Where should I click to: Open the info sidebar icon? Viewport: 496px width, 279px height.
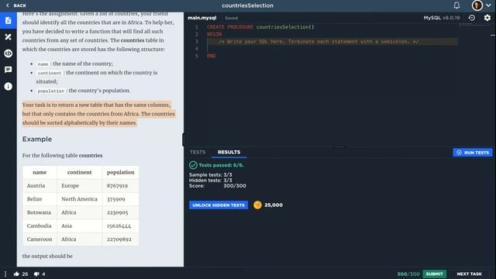tap(9, 86)
